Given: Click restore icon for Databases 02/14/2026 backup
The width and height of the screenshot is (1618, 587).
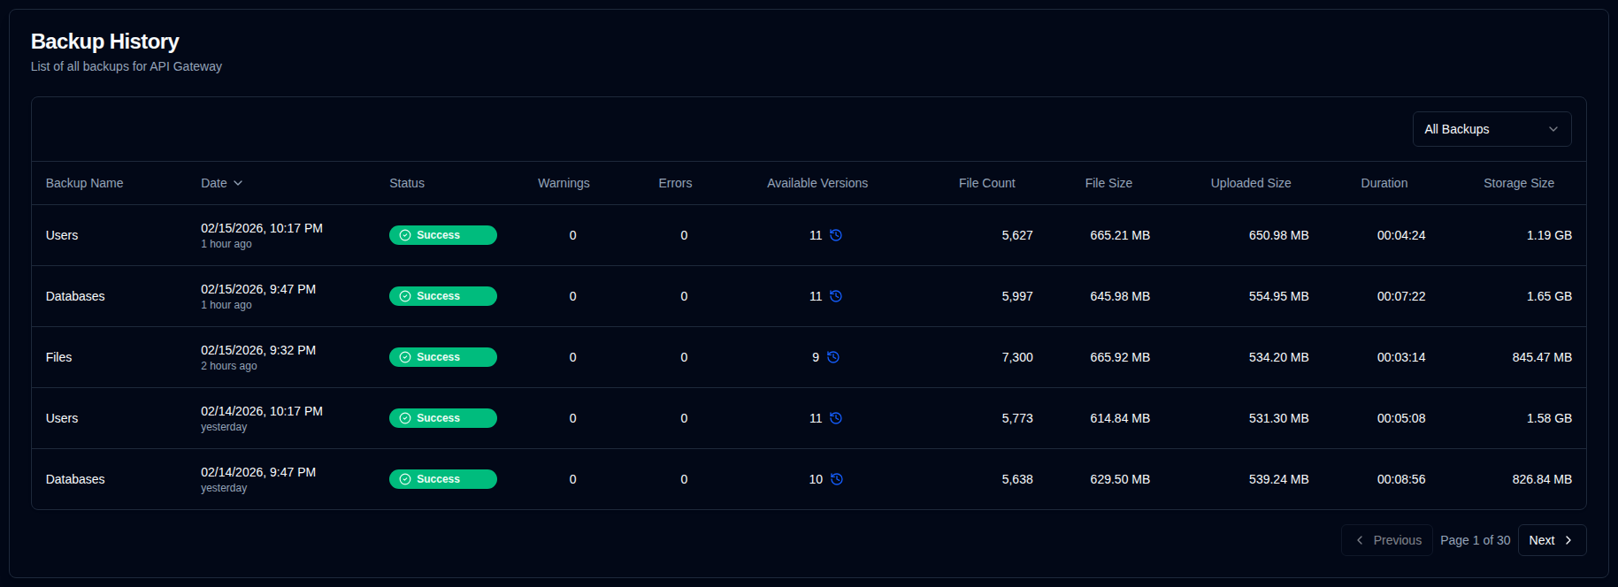Looking at the screenshot, I should coord(836,479).
